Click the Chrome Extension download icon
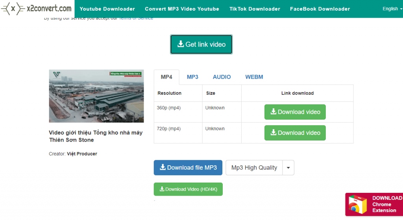The height and width of the screenshot is (220, 403). 356,205
